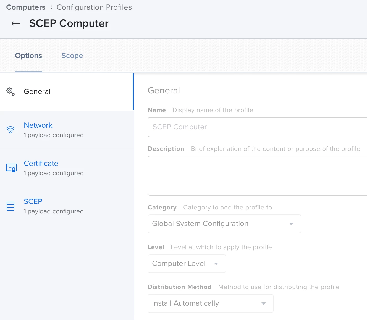Select the SCEP server icon

[11, 206]
